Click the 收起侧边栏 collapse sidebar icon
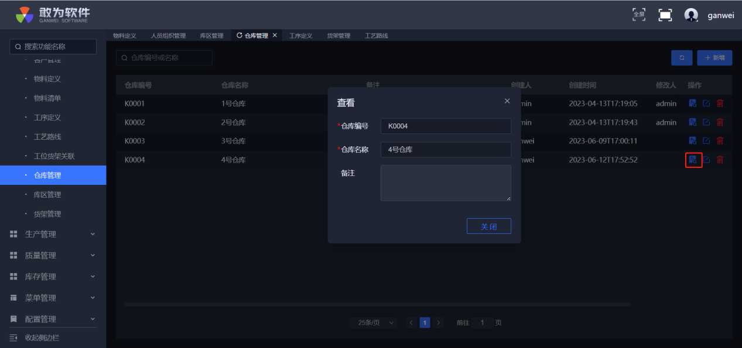 pyautogui.click(x=13, y=338)
